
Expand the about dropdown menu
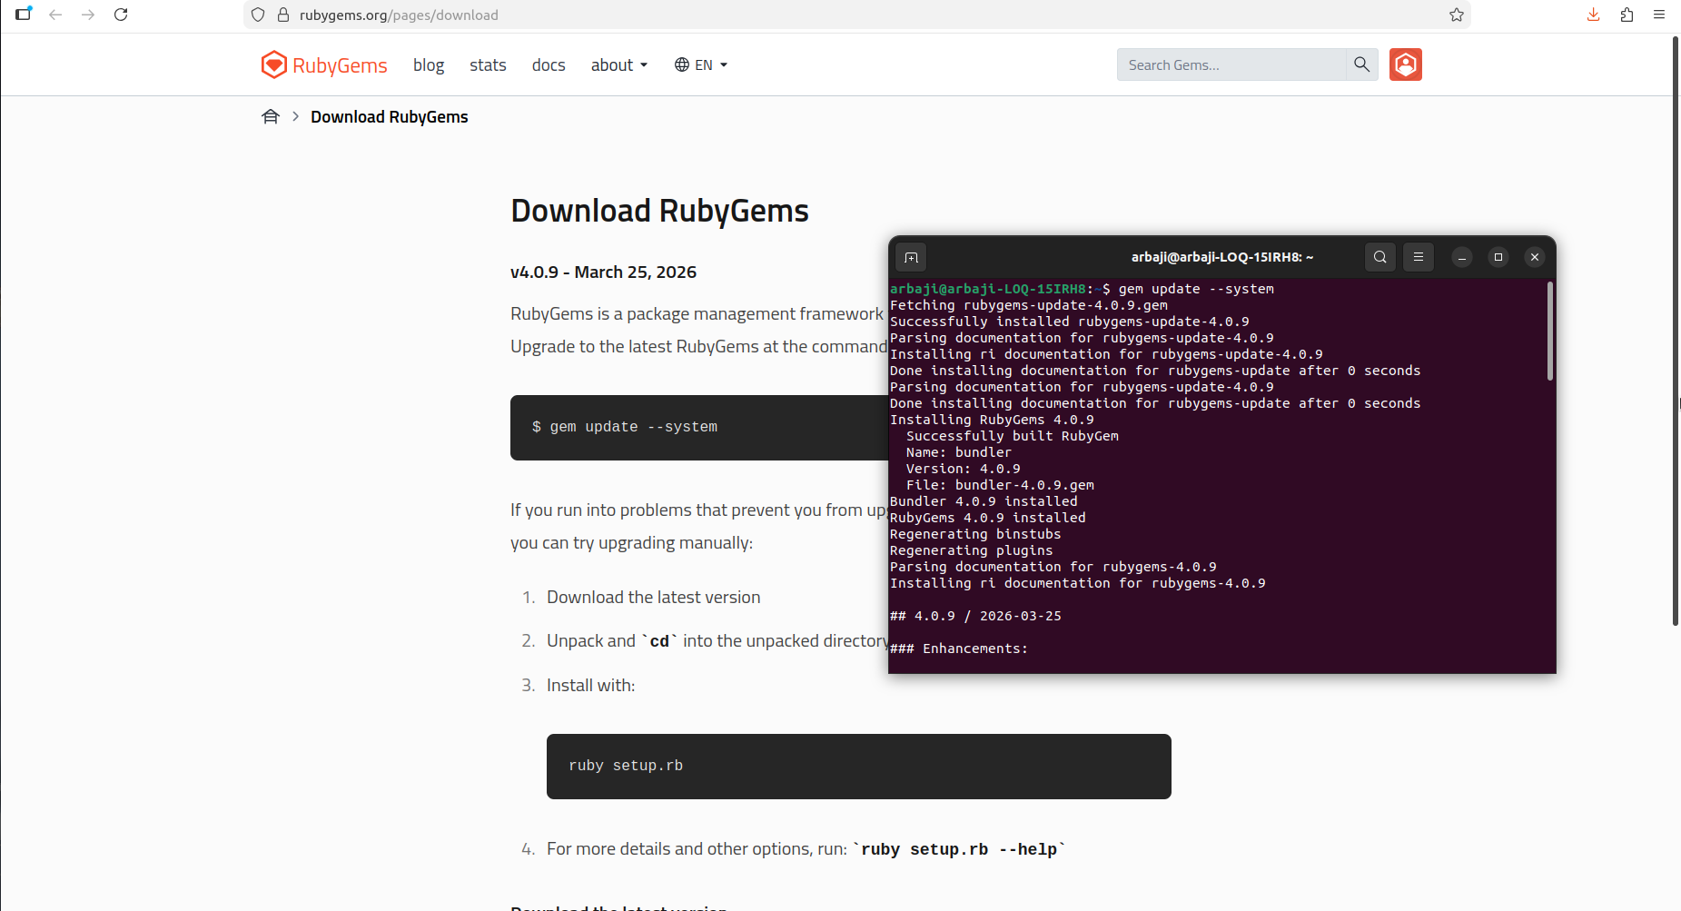618,64
